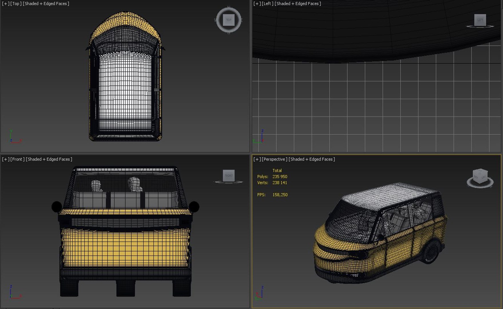Open Top viewport Shaded + Edged Faces menu
503x309 pixels.
point(46,4)
